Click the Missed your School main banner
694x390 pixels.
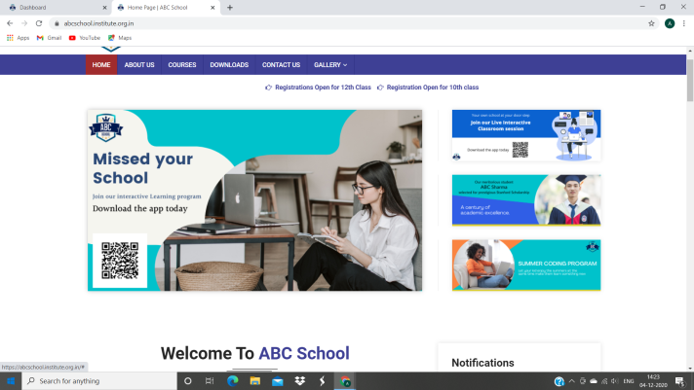[x=254, y=200]
